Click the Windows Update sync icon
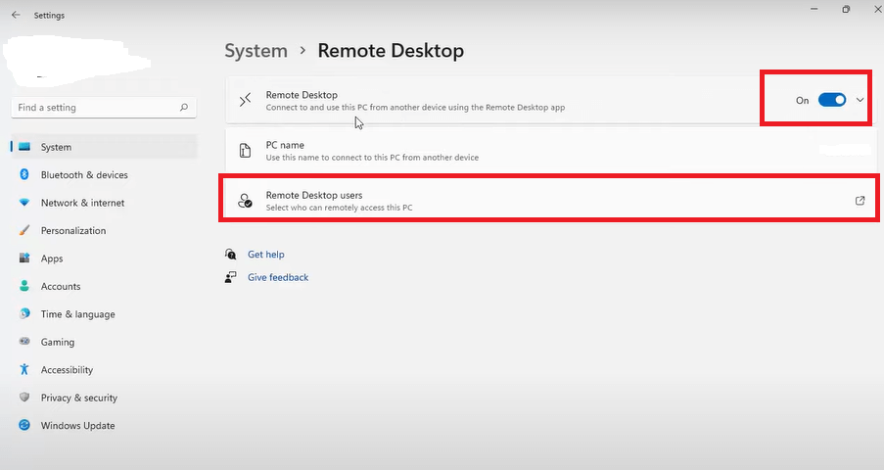 pos(24,426)
